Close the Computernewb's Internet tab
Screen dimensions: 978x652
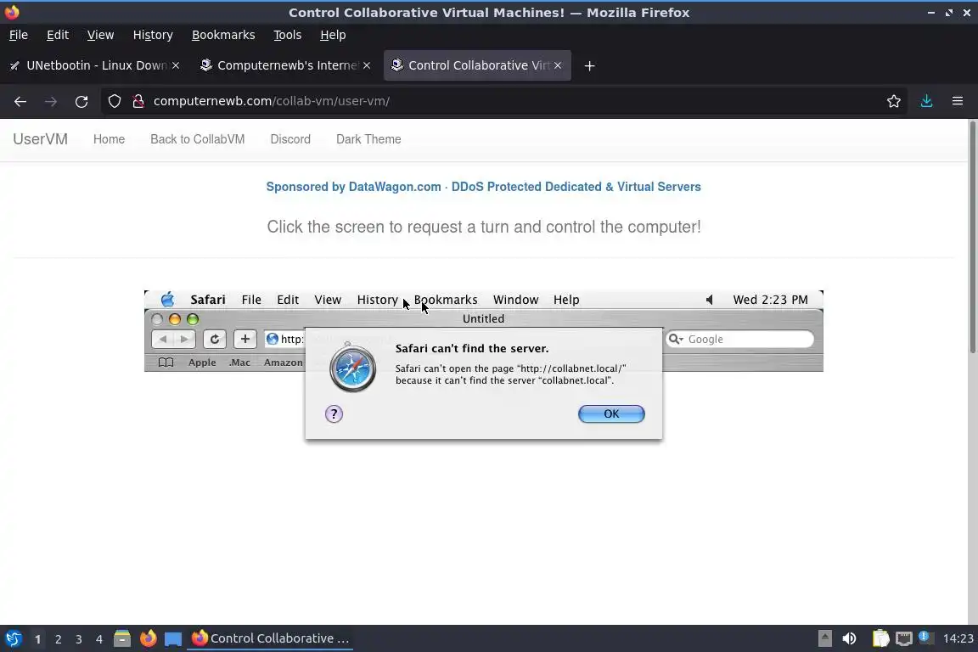click(367, 65)
